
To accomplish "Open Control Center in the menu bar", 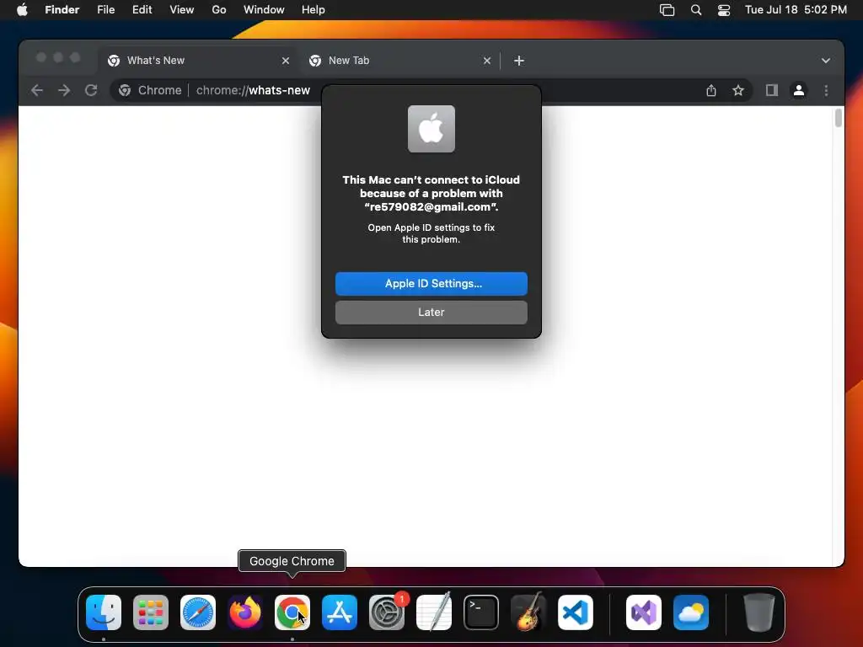I will (724, 10).
